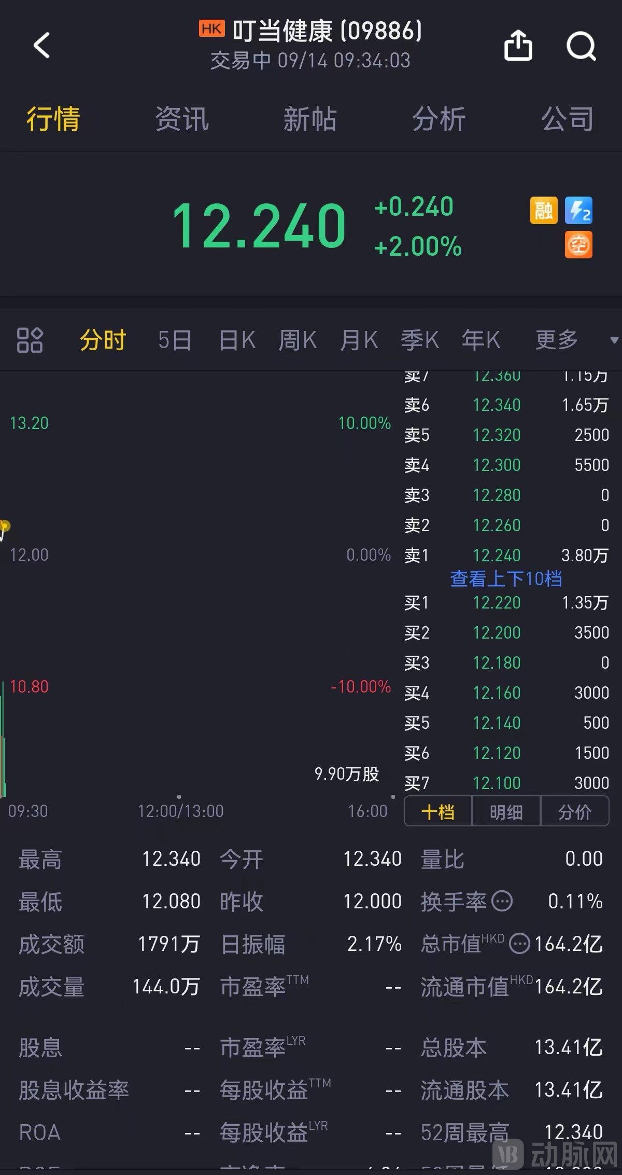Tap the back arrow icon
Viewport: 622px width, 1175px height.
42,46
